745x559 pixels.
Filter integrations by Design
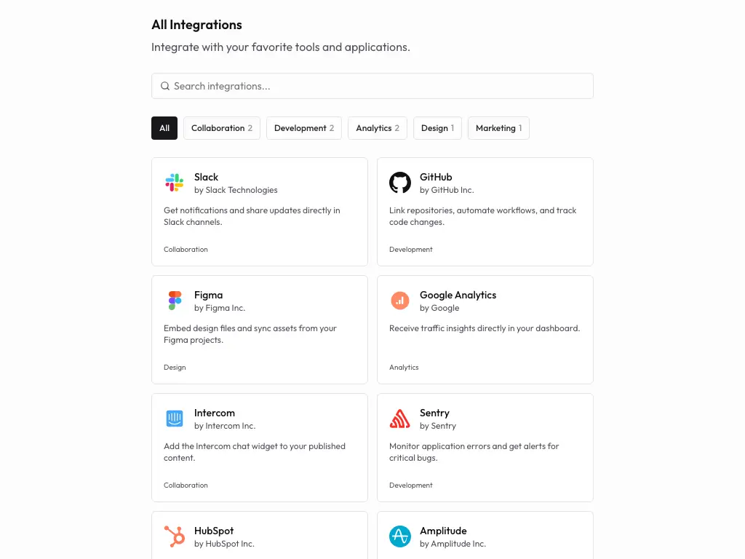437,128
